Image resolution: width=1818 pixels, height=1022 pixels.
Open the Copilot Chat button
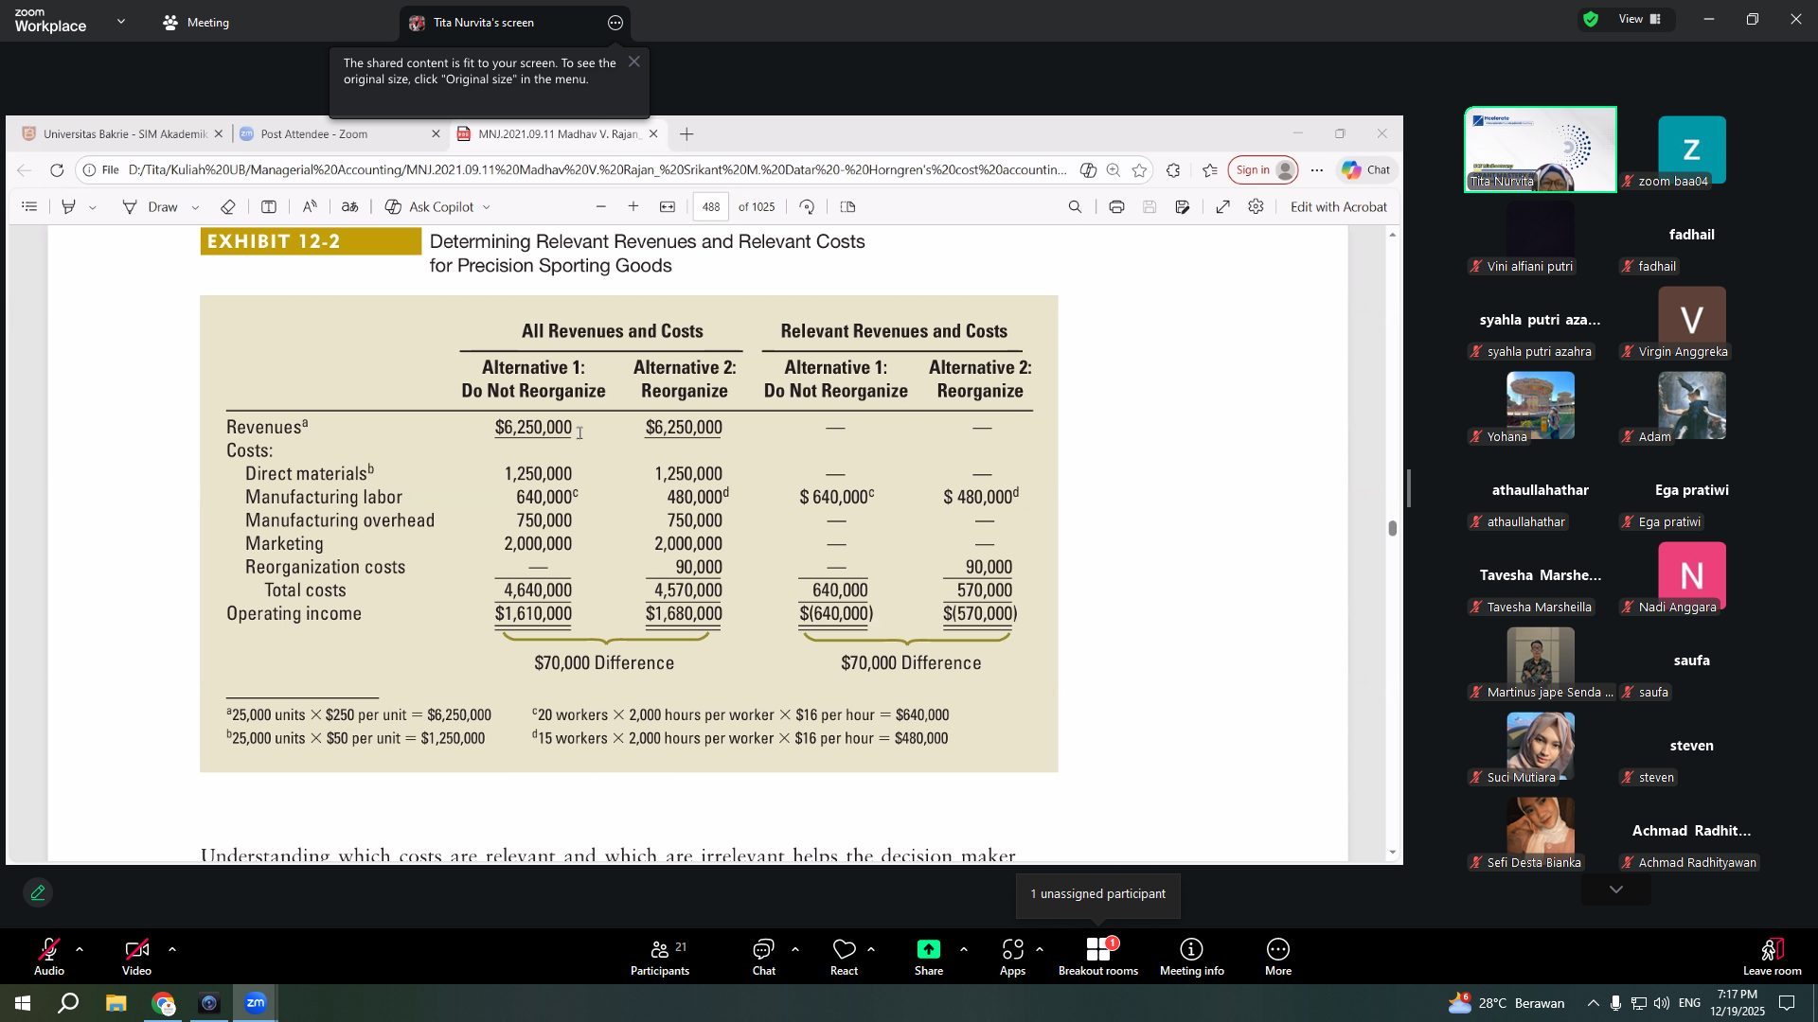click(1366, 170)
